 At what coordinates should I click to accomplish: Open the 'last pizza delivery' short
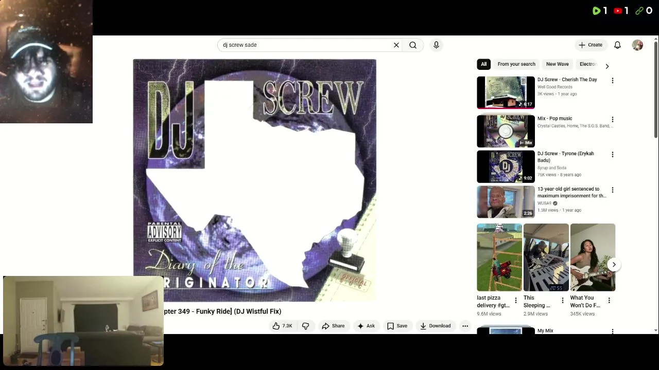coord(499,257)
